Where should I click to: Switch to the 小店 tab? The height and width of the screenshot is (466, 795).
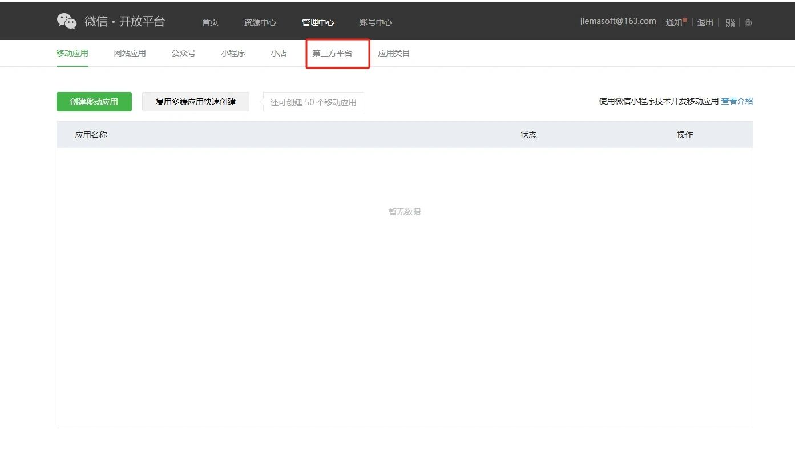(x=279, y=53)
